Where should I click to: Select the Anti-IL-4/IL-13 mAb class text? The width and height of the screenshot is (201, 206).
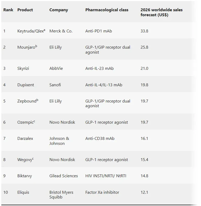(104, 85)
